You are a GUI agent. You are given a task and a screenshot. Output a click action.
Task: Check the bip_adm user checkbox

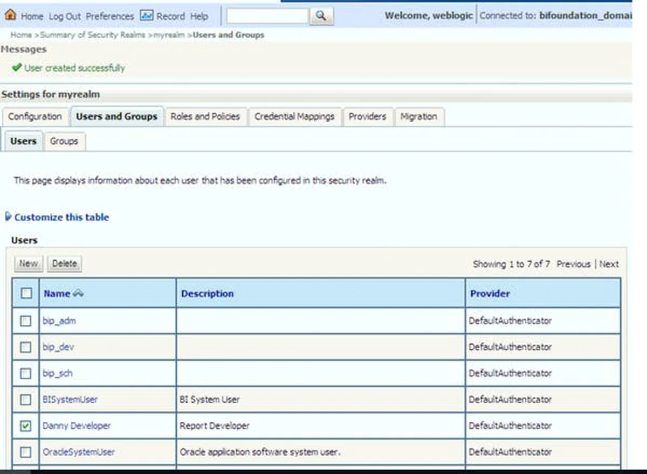pyautogui.click(x=26, y=321)
